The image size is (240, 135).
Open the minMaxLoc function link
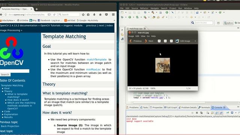click(x=93, y=69)
